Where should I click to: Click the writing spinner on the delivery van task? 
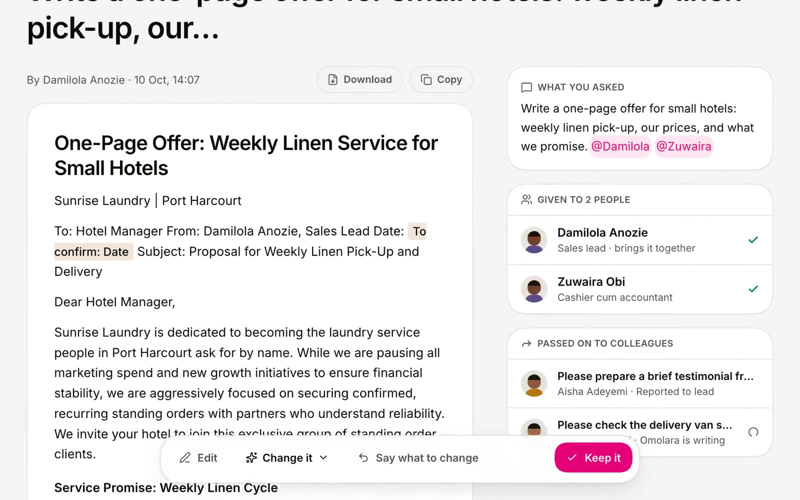pyautogui.click(x=753, y=432)
